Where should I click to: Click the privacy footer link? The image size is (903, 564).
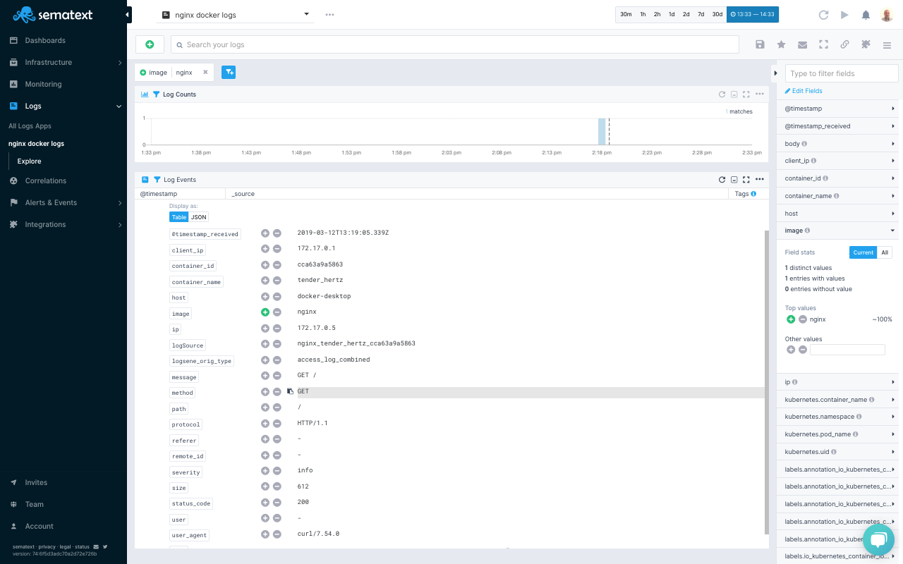pyautogui.click(x=47, y=546)
